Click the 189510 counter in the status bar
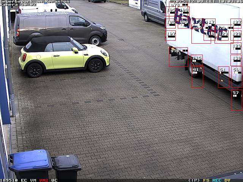243x182 pixels. (x=9, y=180)
